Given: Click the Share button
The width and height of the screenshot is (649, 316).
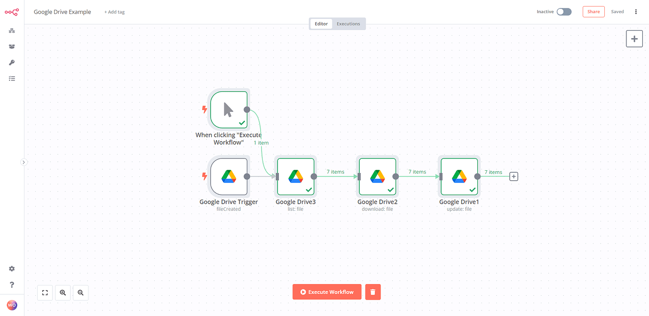Looking at the screenshot, I should [x=593, y=11].
